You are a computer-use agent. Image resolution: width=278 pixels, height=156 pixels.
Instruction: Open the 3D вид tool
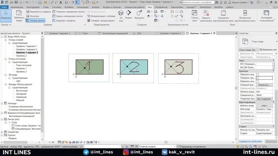[121, 16]
